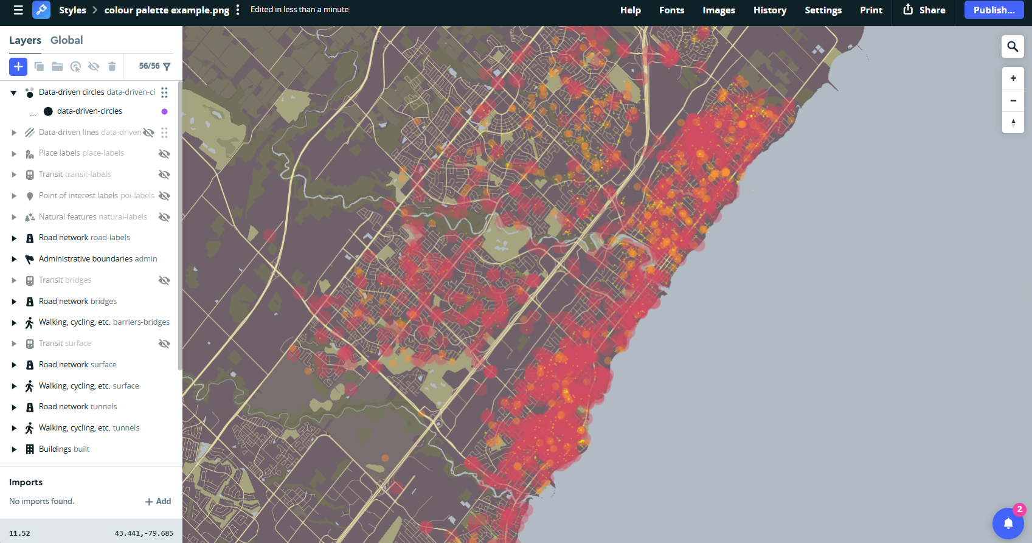1032x543 pixels.
Task: Expand Road network surface group
Action: point(14,365)
